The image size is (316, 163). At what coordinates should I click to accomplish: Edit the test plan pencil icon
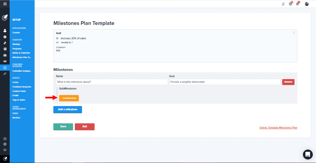click(294, 33)
